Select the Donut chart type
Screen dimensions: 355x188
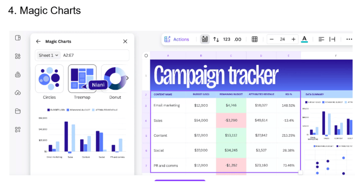pyautogui.click(x=115, y=78)
